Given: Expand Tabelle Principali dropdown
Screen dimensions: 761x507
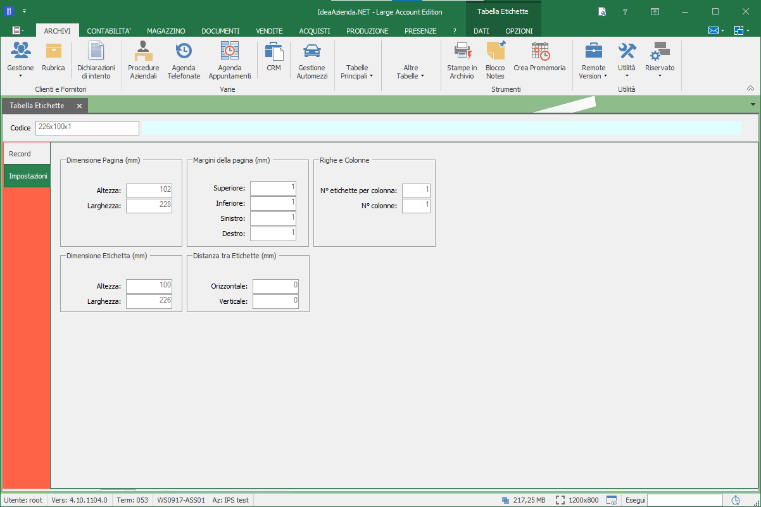Looking at the screenshot, I should click(x=357, y=72).
